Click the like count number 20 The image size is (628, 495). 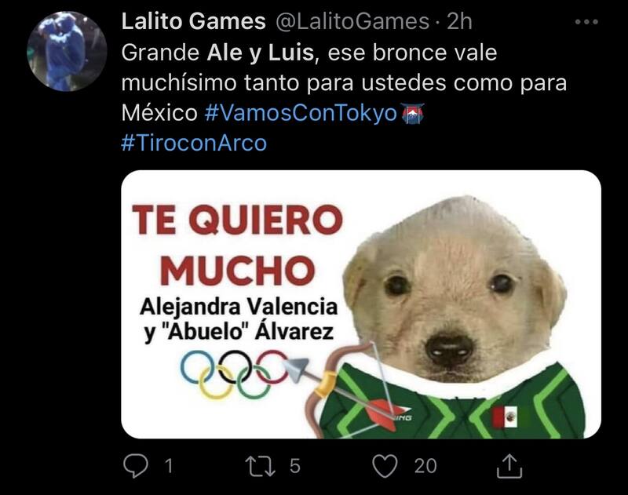[425, 466]
